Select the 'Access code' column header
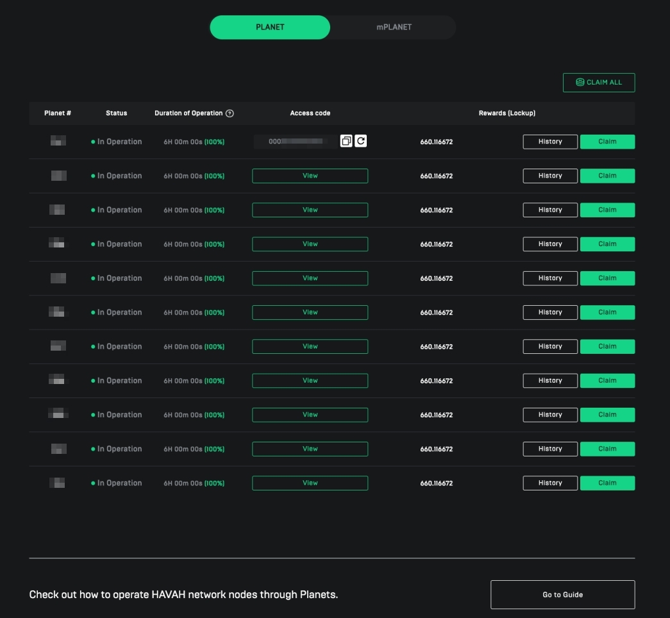670x618 pixels. pyautogui.click(x=310, y=113)
